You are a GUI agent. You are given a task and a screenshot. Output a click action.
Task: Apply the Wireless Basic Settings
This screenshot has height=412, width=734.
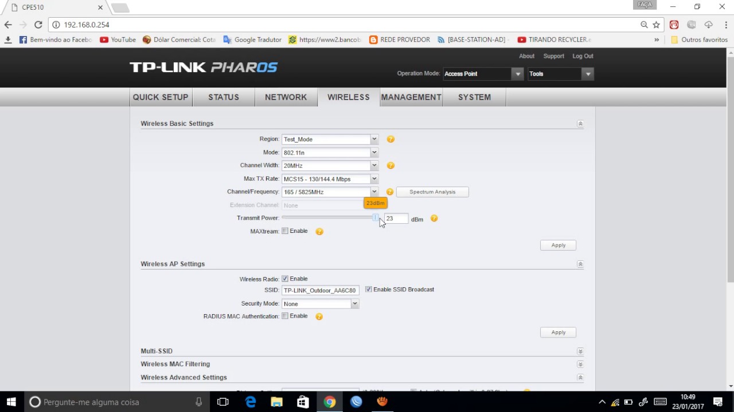(559, 245)
